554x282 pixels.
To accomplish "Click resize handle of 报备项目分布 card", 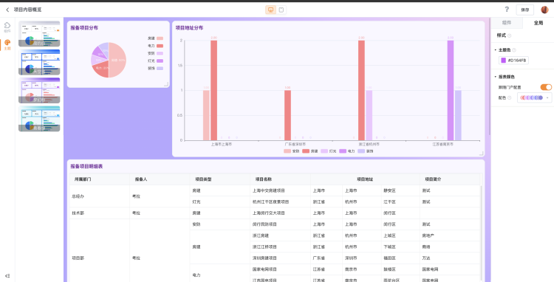I will tap(166, 84).
